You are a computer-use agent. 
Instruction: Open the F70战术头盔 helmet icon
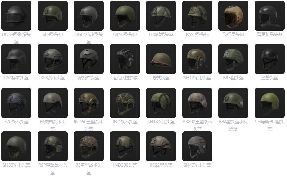point(16,103)
